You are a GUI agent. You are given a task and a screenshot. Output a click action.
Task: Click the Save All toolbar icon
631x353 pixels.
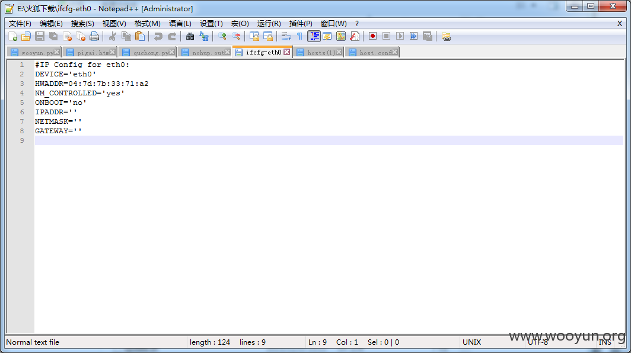(x=53, y=37)
